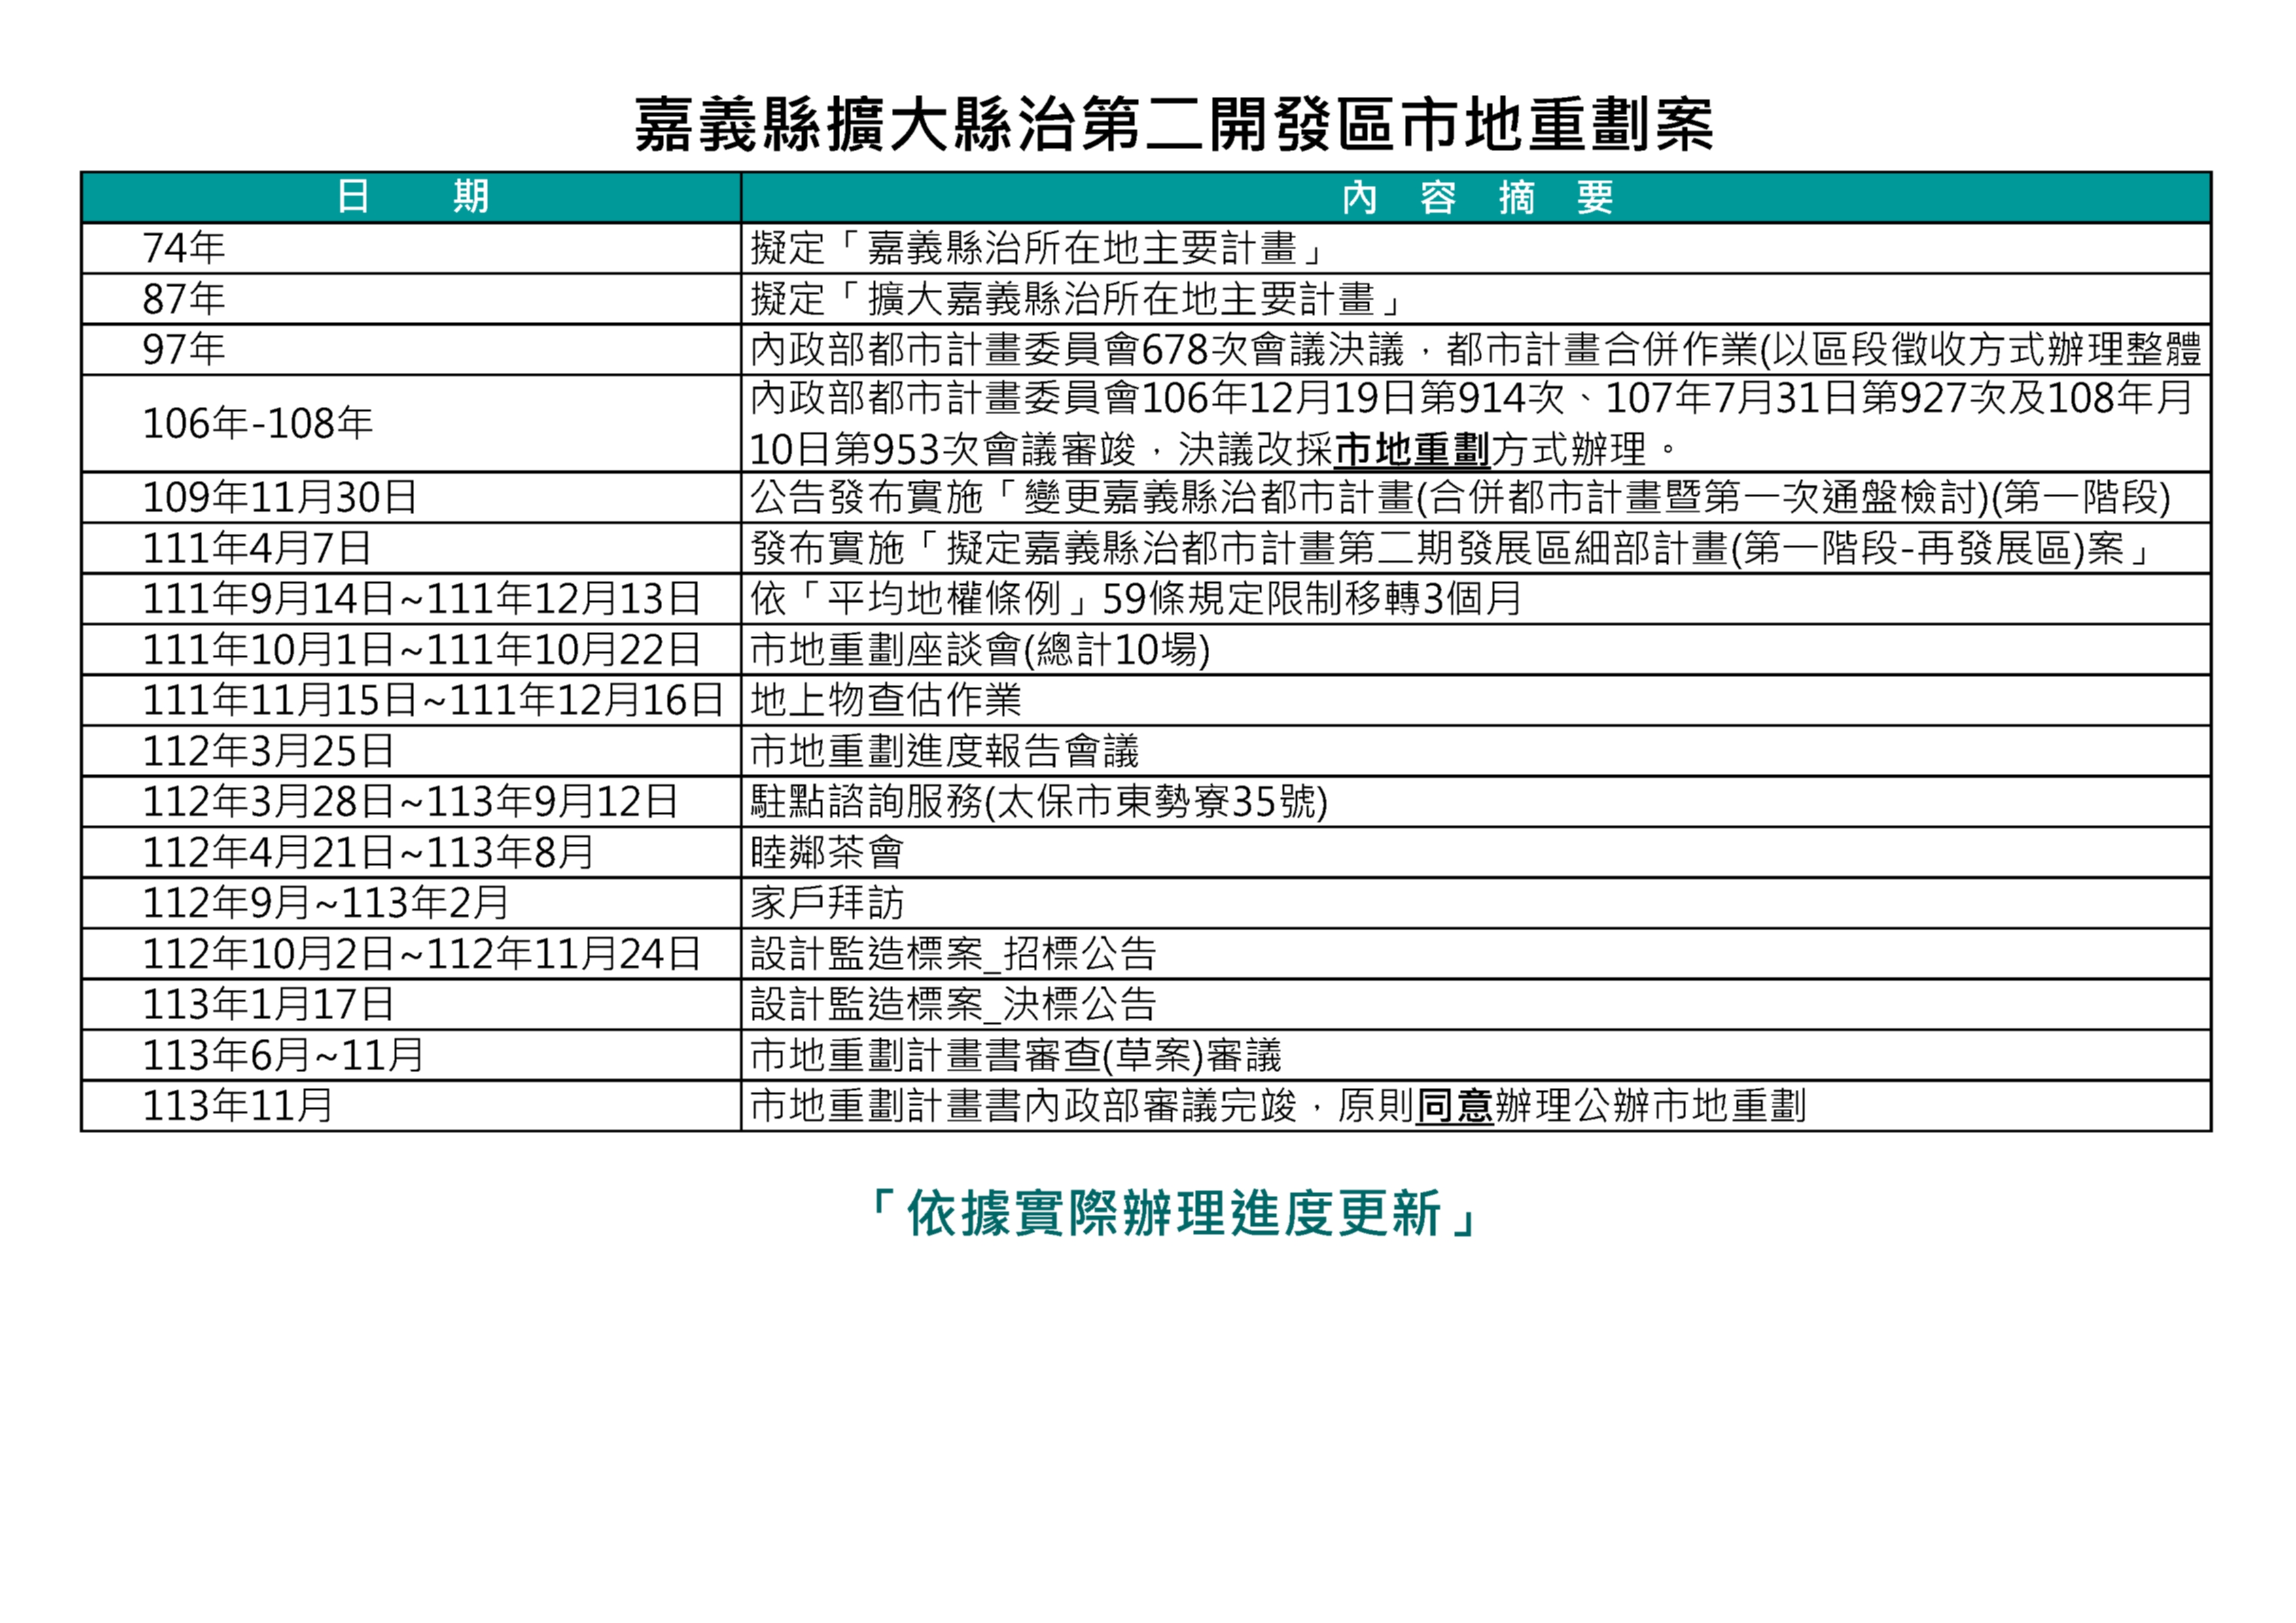
Task: Click the 日期 column header
Action: [x=411, y=197]
